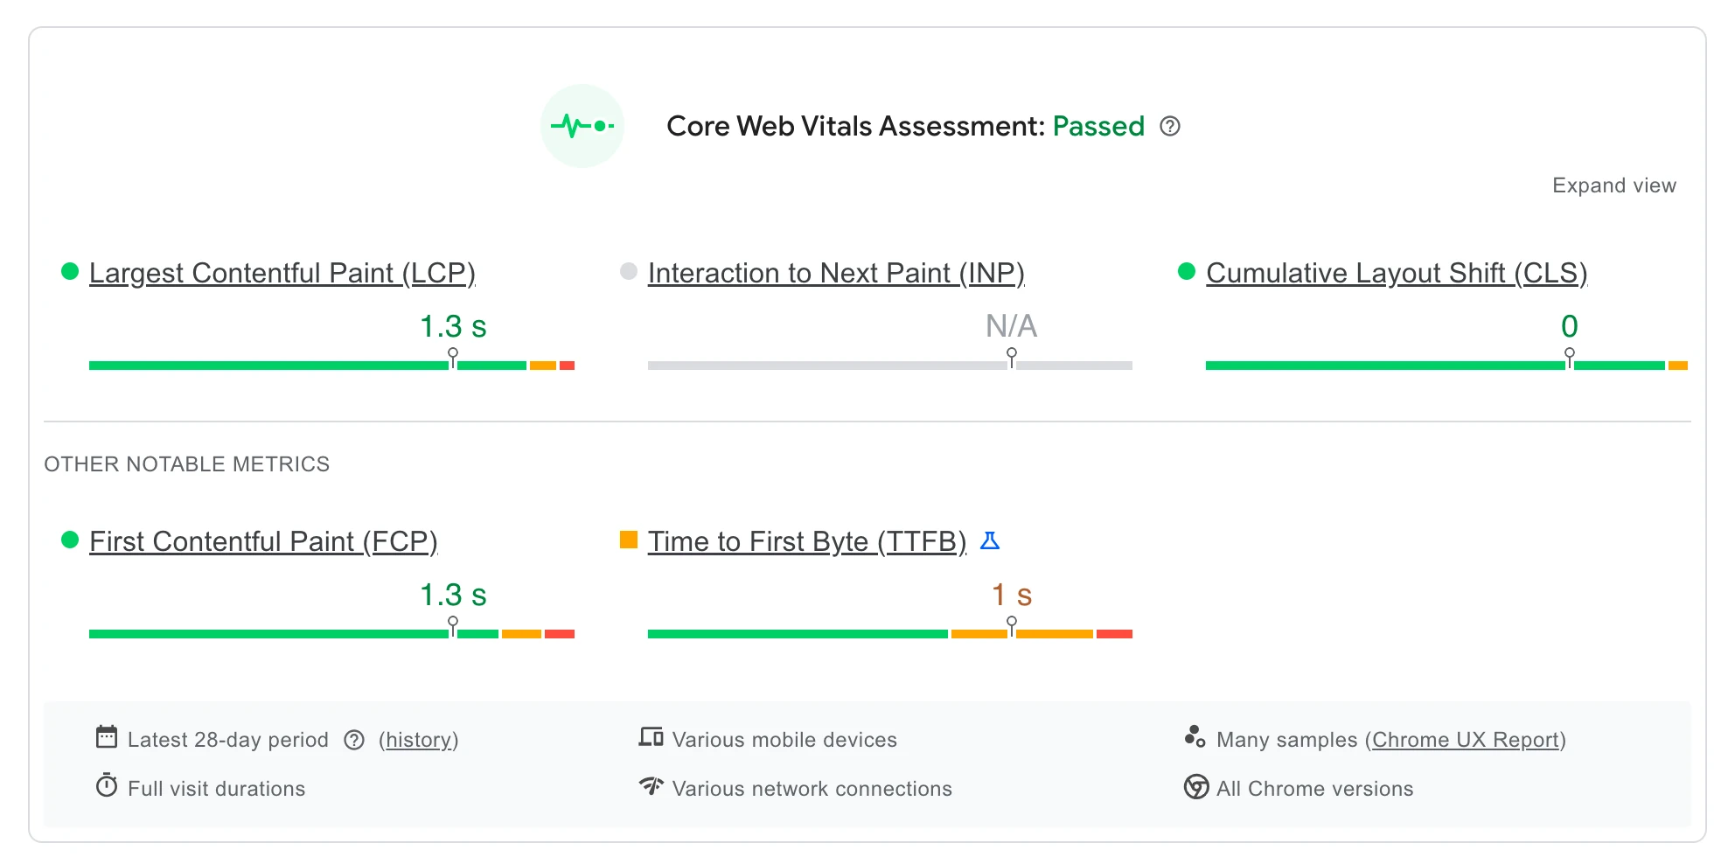1721x864 pixels.
Task: Click the orange square indicator for TTFB
Action: pyautogui.click(x=629, y=540)
